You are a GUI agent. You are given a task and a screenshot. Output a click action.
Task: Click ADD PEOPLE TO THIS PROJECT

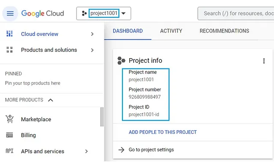(163, 132)
